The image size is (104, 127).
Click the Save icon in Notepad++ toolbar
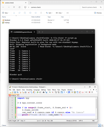(15, 92)
